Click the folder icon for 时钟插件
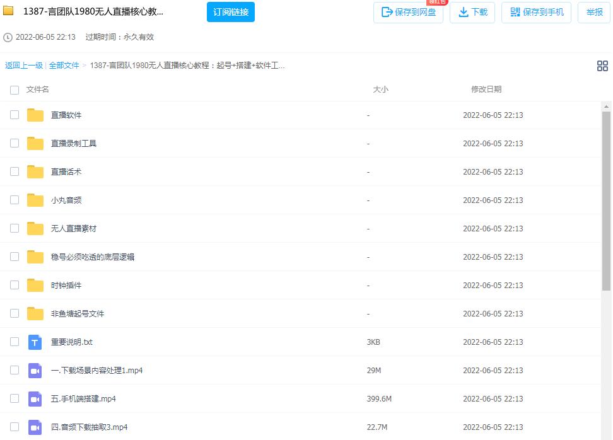Screen dimensions: 613x440 [35, 286]
